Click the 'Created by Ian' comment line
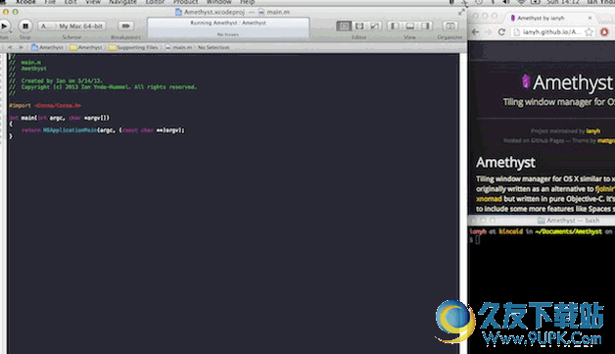This screenshot has width=615, height=354. 56,81
